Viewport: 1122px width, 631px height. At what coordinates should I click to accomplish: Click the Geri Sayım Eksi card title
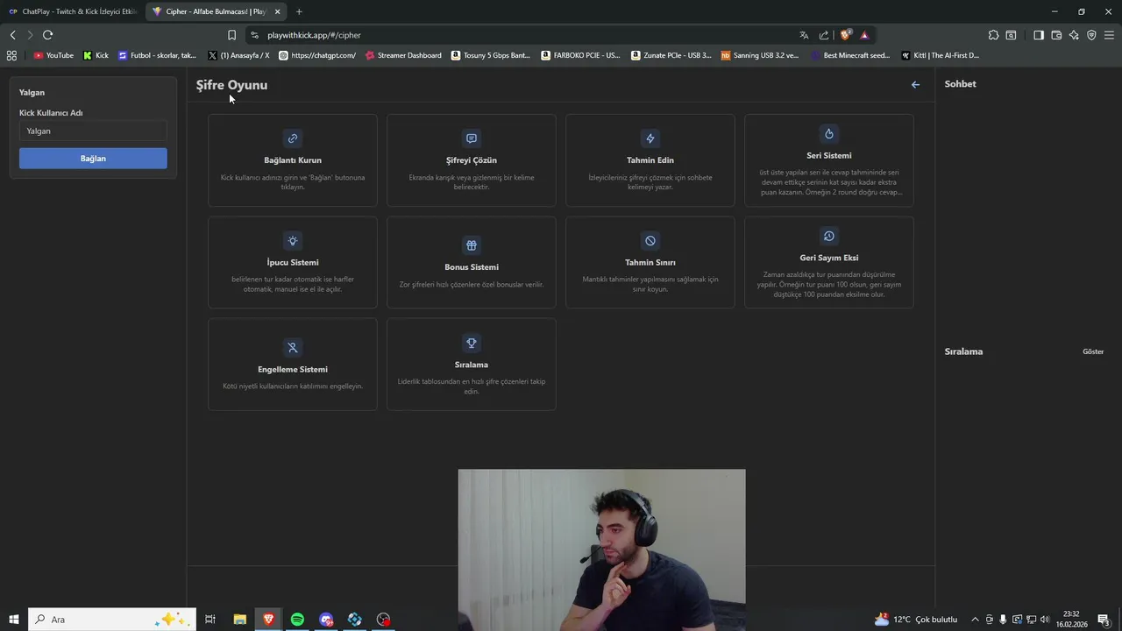829,258
